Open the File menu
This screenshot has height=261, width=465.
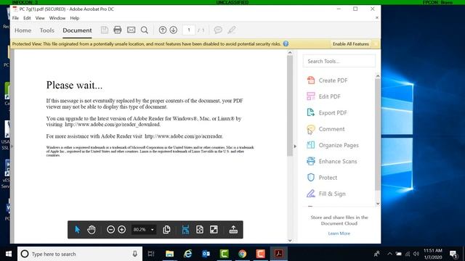[x=15, y=18]
